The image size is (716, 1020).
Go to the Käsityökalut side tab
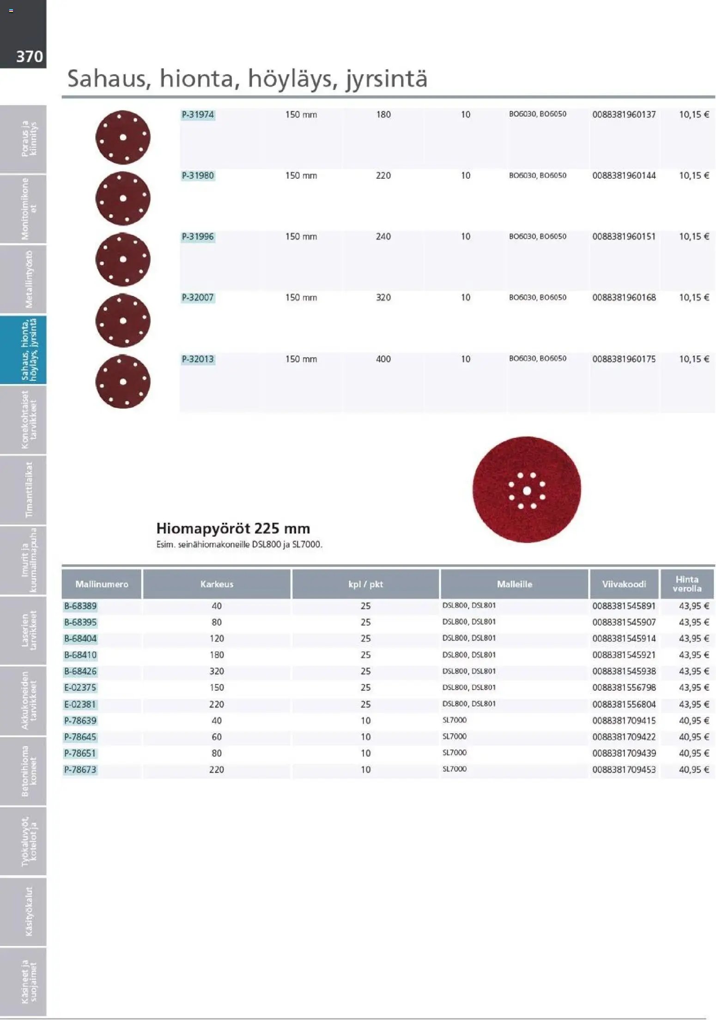[23, 911]
